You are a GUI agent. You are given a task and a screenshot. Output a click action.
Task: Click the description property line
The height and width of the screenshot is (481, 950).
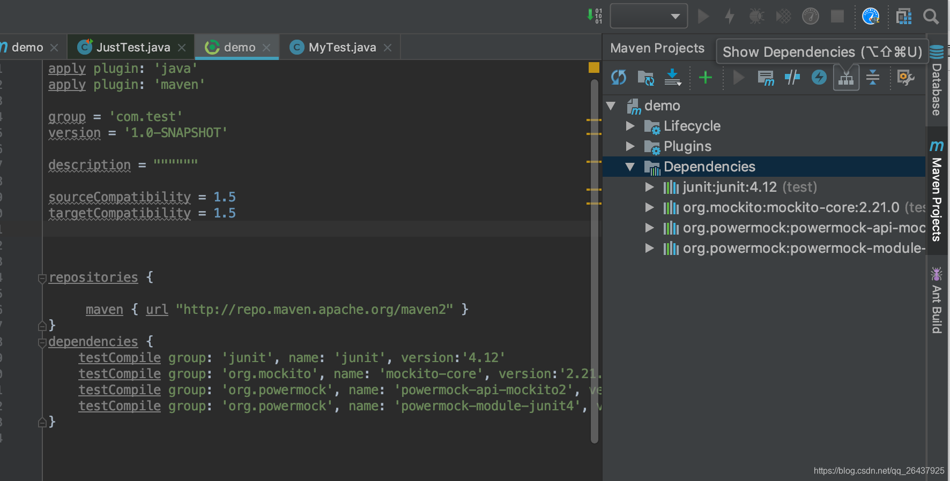123,165
